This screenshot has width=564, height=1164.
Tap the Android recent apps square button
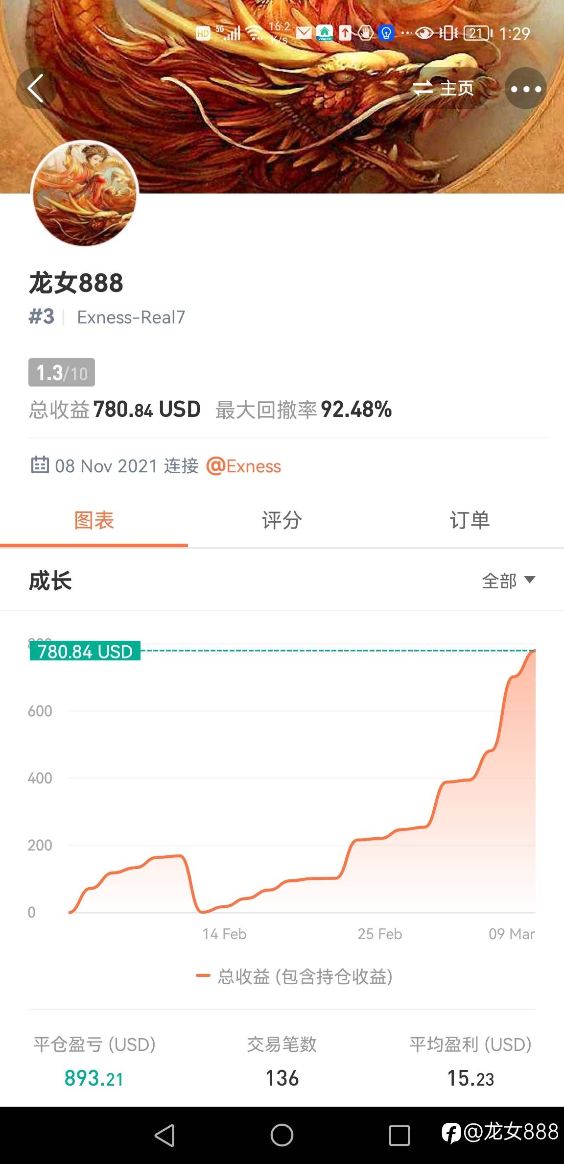399,1135
